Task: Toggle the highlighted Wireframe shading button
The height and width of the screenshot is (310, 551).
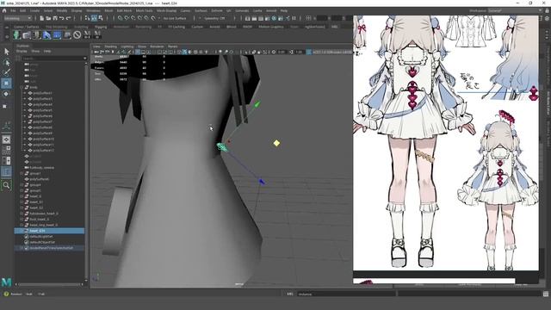Action: [x=184, y=52]
